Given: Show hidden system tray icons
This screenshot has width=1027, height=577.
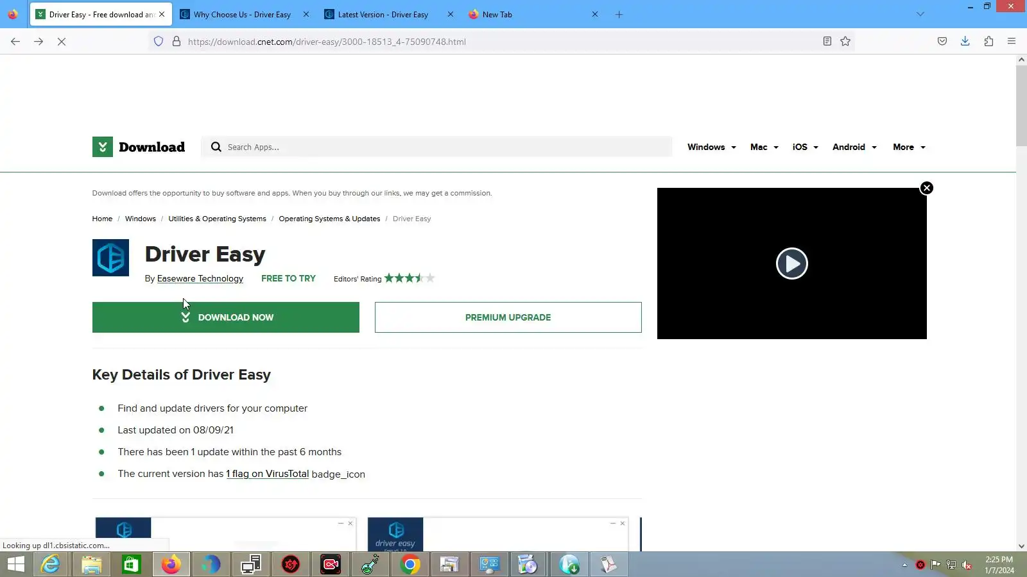Looking at the screenshot, I should [904, 565].
